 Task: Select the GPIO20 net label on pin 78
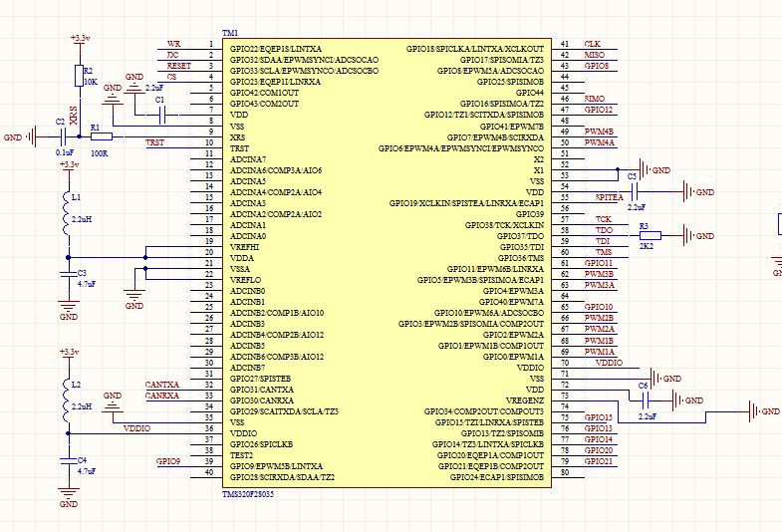(599, 450)
